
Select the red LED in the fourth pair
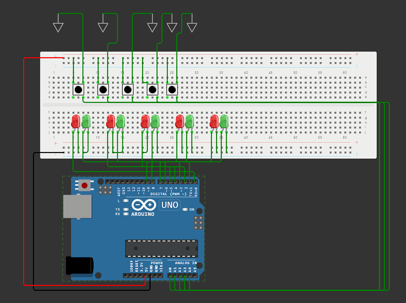pos(180,121)
